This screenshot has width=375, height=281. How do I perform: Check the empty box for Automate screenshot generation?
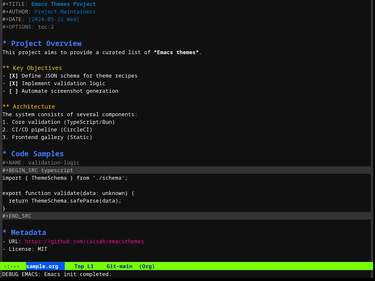pos(13,91)
